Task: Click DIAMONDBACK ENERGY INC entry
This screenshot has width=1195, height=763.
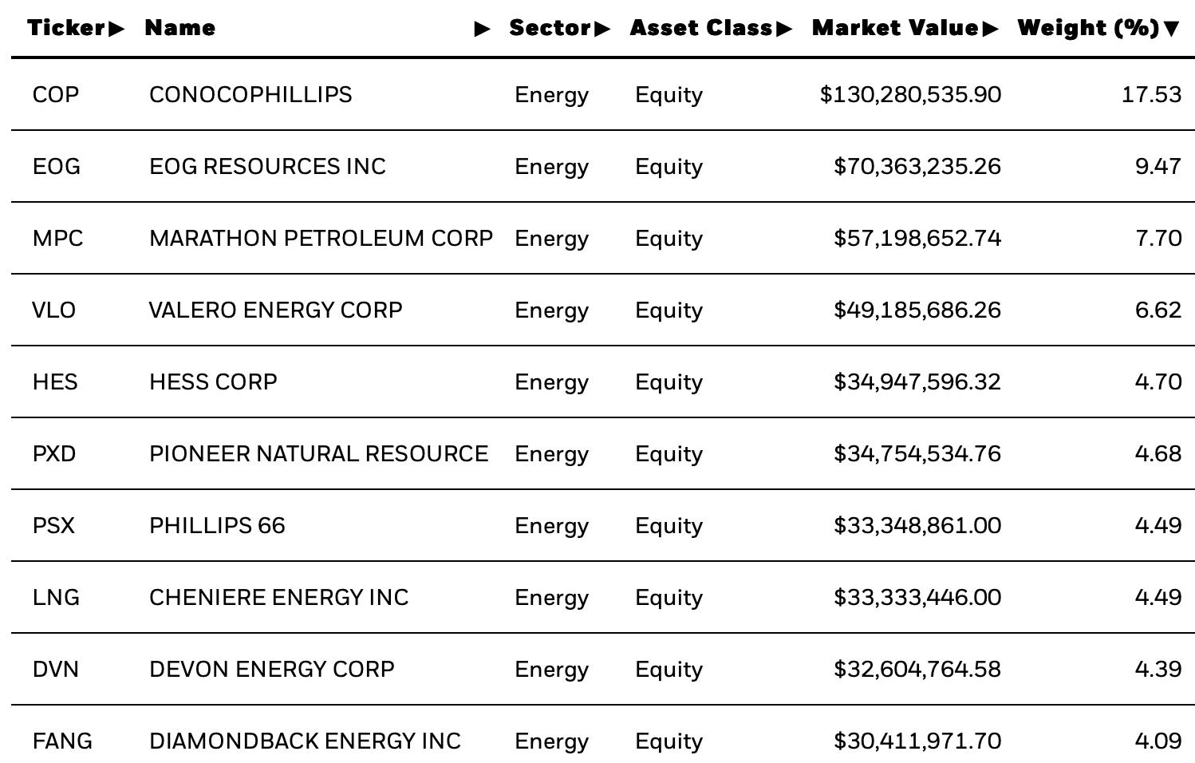Action: [305, 741]
